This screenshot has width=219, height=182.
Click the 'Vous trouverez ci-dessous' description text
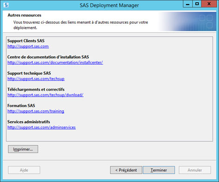(x=80, y=25)
